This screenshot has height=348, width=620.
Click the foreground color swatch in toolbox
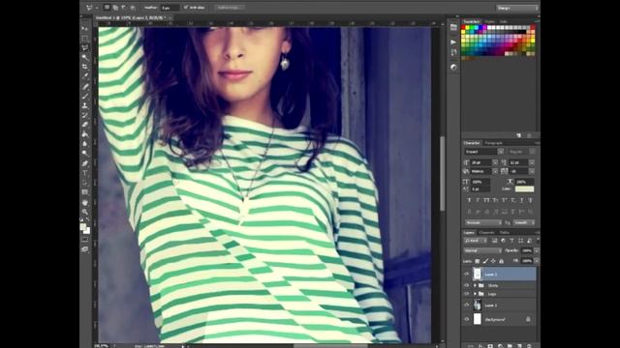[83, 226]
